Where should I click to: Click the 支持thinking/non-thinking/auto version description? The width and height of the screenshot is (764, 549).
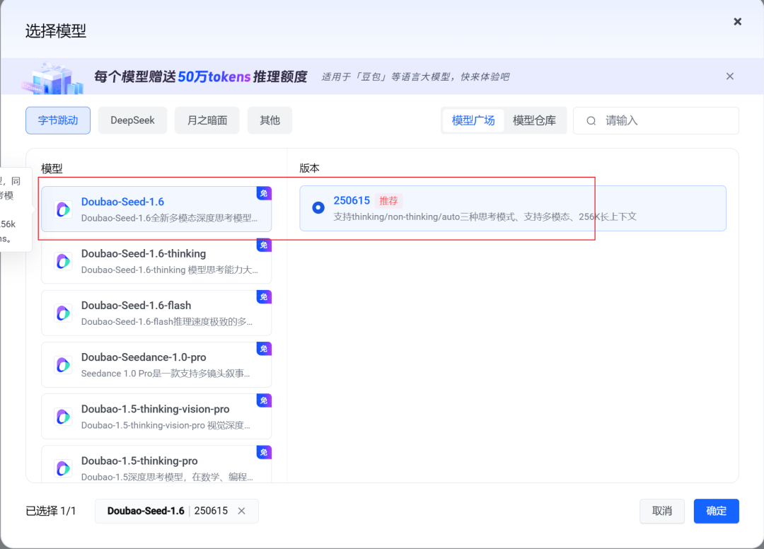(485, 216)
